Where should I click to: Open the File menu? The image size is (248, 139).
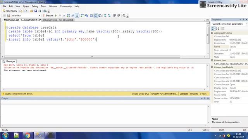(x=4, y=6)
